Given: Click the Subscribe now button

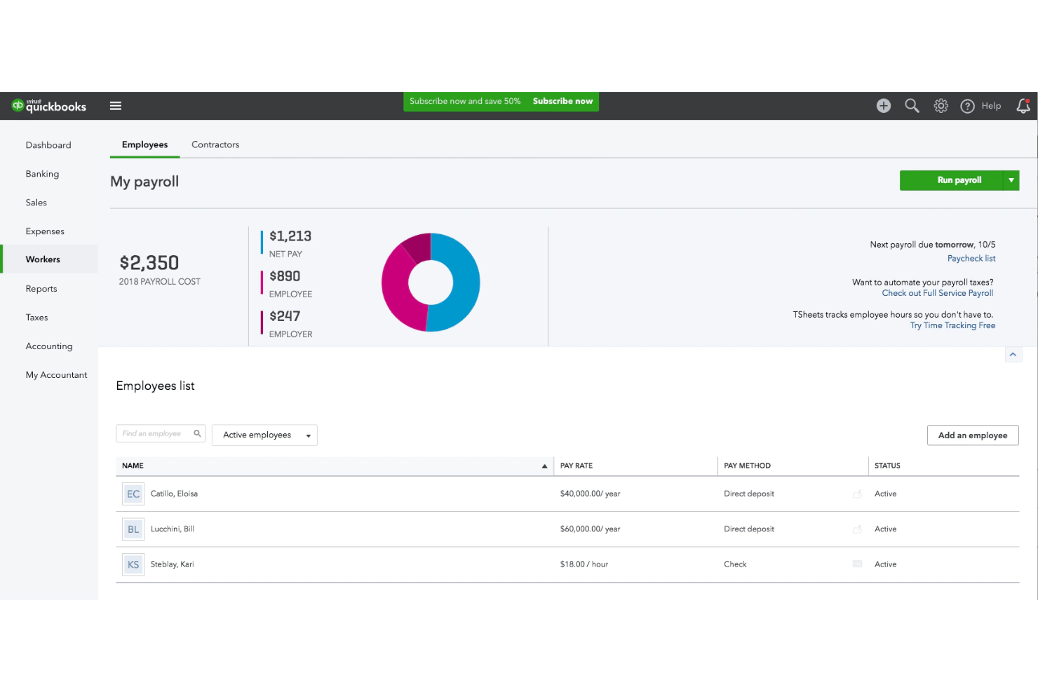Looking at the screenshot, I should click(x=562, y=101).
